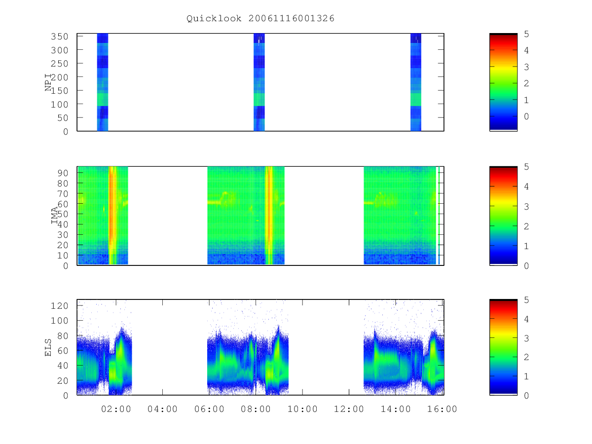This screenshot has height=444, width=592.
Task: Click the IMA panel color bar
Action: coord(503,216)
